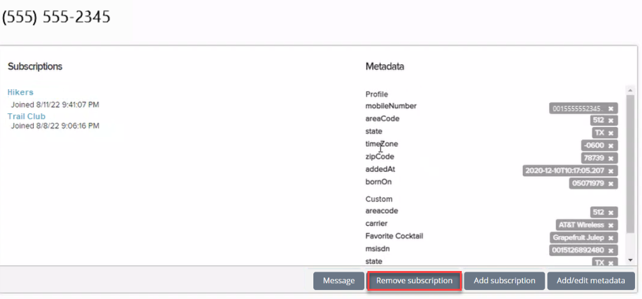Remove the addedAt timestamp tag
The height and width of the screenshot is (299, 642).
coord(611,170)
